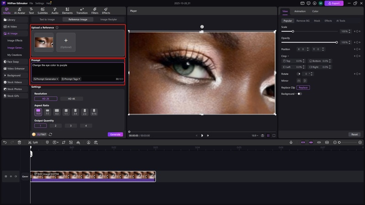Viewport: 365px width, 205px height.
Task: Add a Scale keyframe diamond
Action: tap(357, 31)
